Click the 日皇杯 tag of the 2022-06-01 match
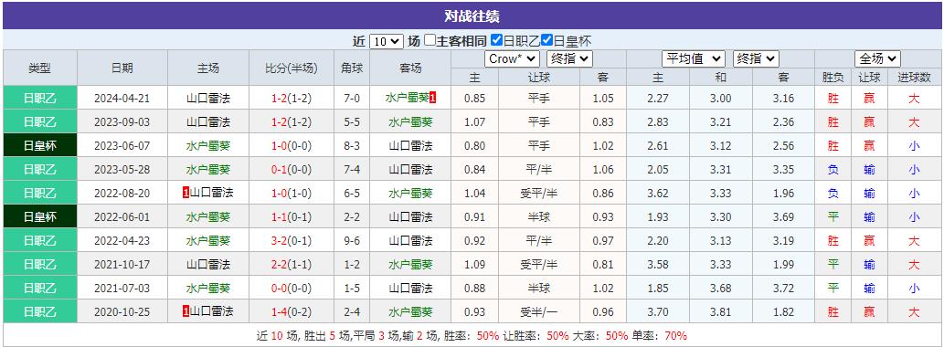 click(x=39, y=216)
